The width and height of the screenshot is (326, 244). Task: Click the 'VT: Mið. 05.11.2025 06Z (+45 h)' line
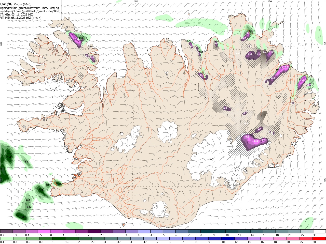tap(21, 18)
